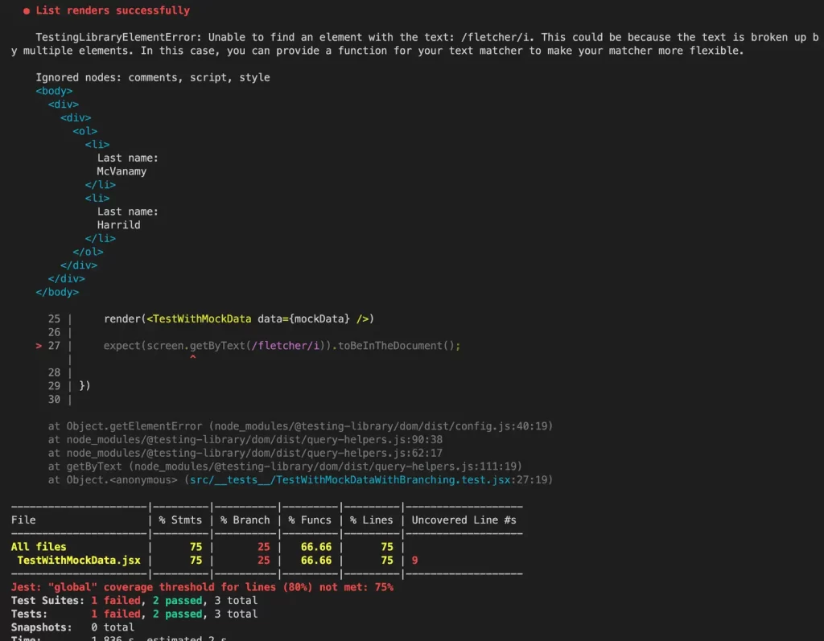Click the Uncovered Line #s column header
Screen dimensions: 824x641
463,520
